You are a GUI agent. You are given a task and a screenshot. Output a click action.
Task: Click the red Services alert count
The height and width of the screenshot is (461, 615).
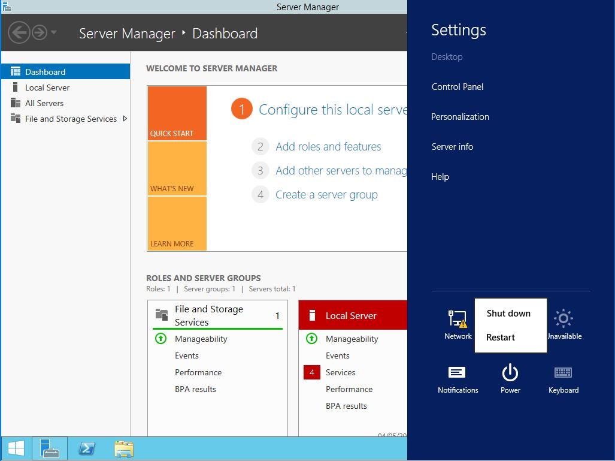point(311,372)
